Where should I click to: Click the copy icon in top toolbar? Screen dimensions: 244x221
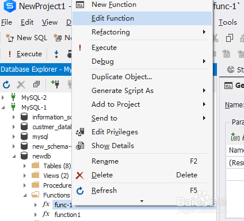click(x=230, y=38)
